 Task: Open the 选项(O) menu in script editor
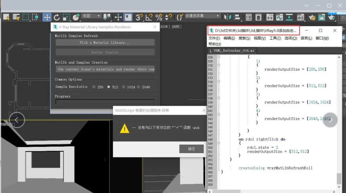tap(291, 38)
